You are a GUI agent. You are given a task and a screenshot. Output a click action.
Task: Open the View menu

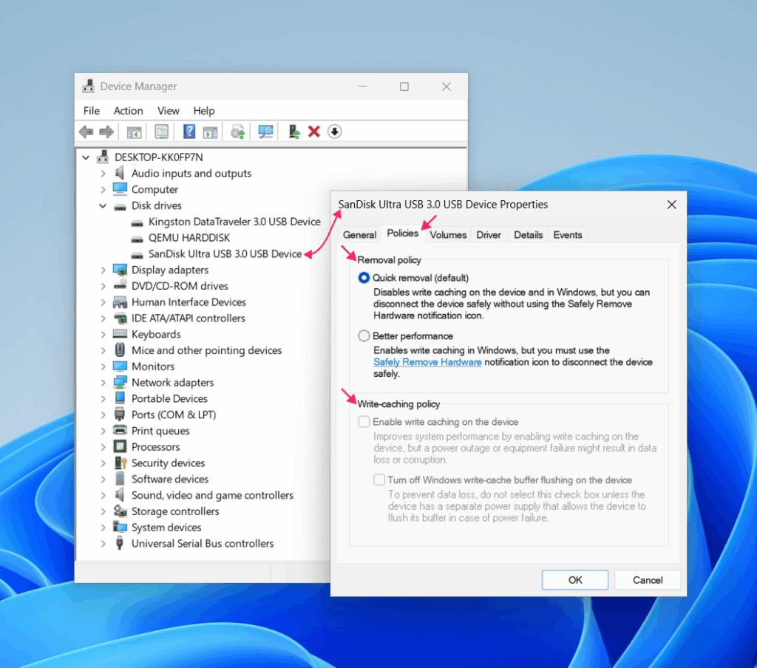click(x=168, y=111)
